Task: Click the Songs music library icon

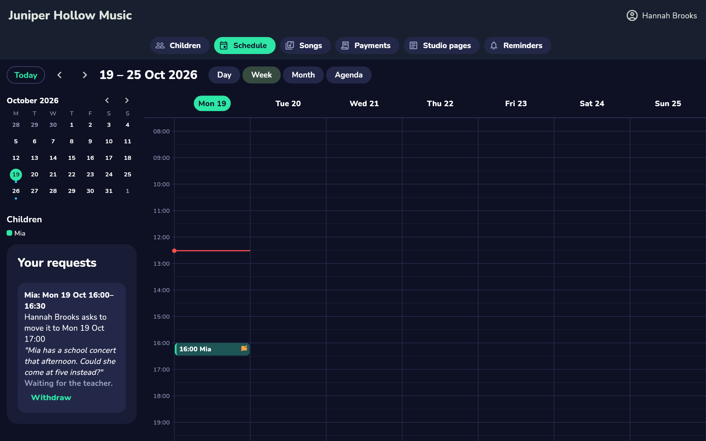Action: click(x=290, y=46)
